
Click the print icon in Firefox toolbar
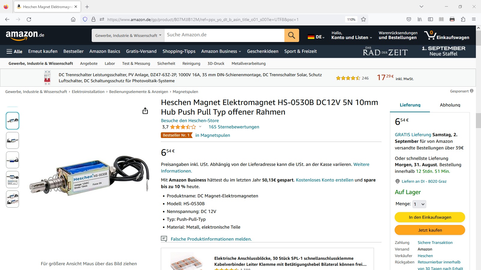[452, 19]
